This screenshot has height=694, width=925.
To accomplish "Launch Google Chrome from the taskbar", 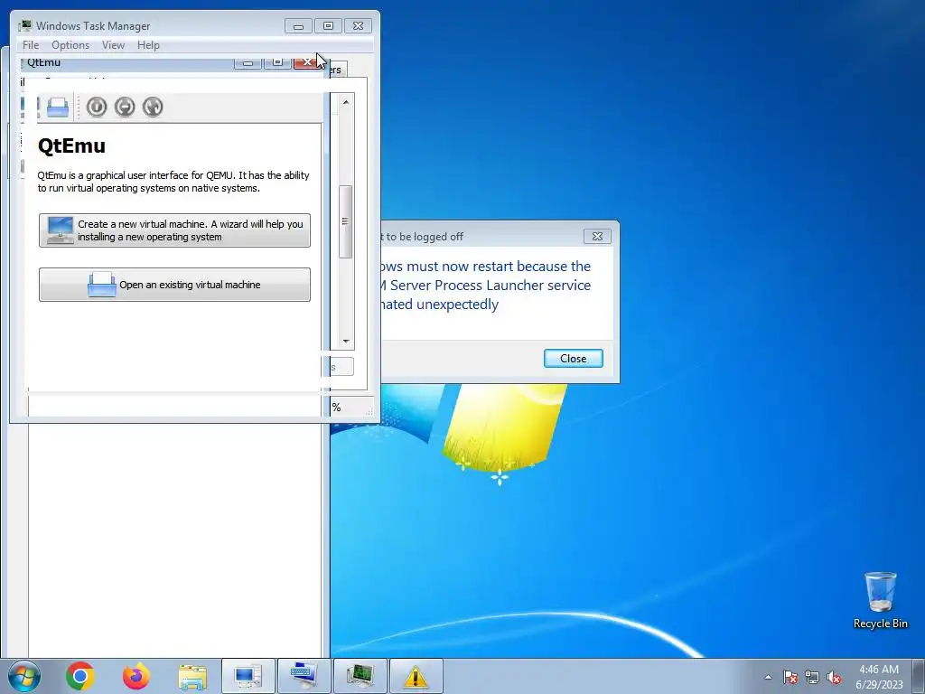I will pyautogui.click(x=80, y=676).
